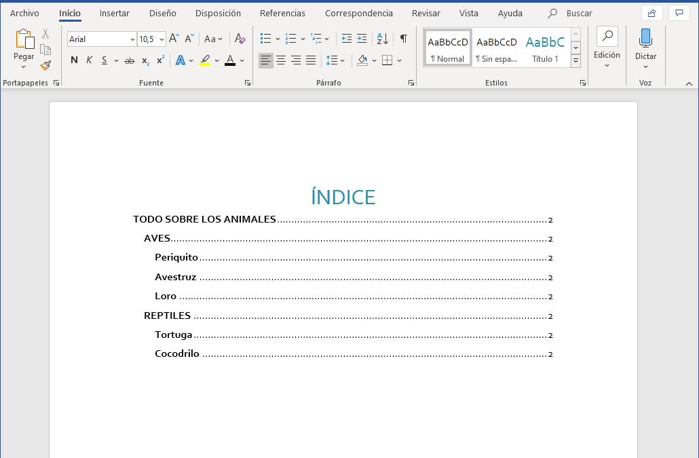Toggle bold formatting with N button
The image size is (699, 458).
[x=74, y=60]
